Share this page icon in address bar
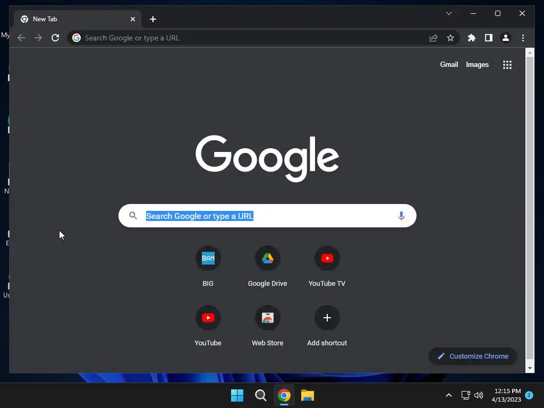This screenshot has width=544, height=408. [433, 38]
